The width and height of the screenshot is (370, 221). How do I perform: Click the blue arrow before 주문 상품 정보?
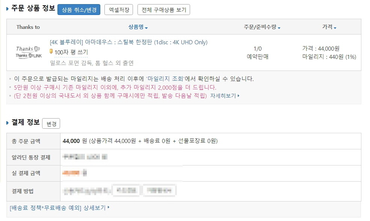coord(8,8)
